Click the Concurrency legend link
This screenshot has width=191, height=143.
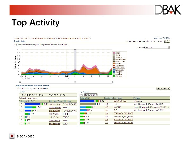[x=120, y=68]
